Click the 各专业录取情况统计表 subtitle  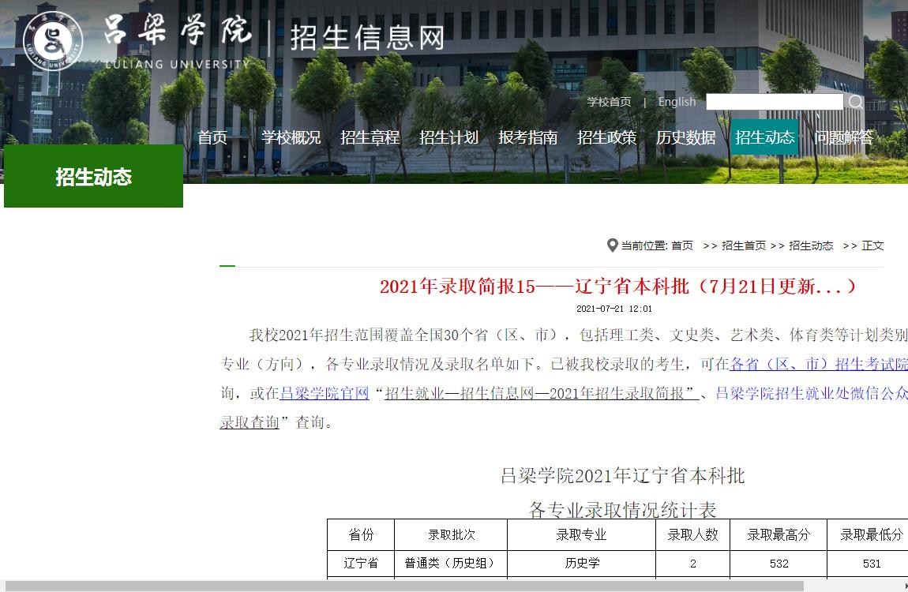point(622,509)
